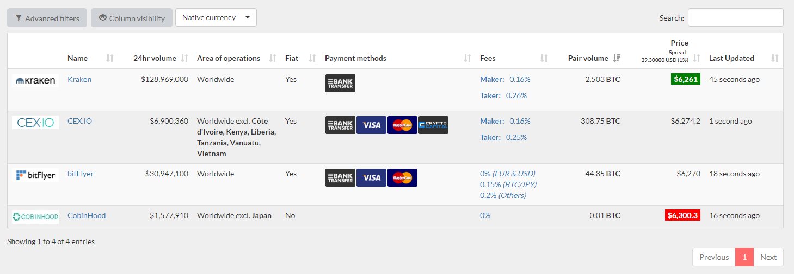Image resolution: width=794 pixels, height=274 pixels.
Task: Click the Visa icon in bitFlyer row
Action: pyautogui.click(x=371, y=177)
